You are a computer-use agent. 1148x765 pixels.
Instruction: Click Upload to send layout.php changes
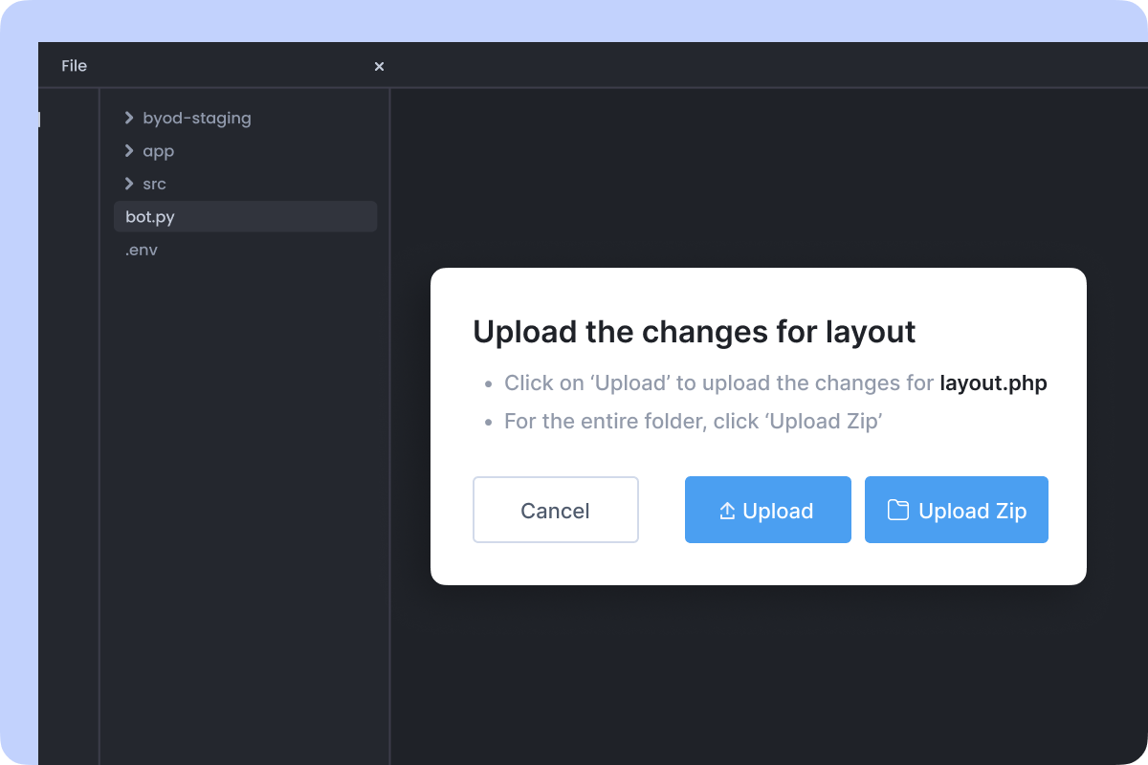click(x=767, y=510)
